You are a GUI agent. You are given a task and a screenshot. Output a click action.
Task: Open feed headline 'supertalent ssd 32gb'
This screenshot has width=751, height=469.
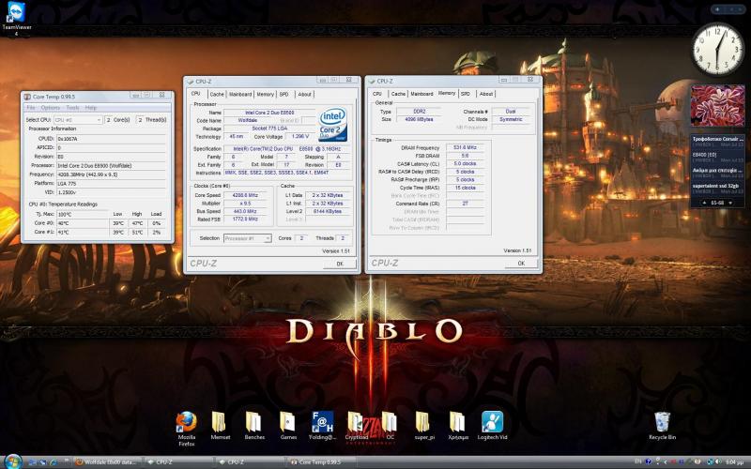[716, 189]
